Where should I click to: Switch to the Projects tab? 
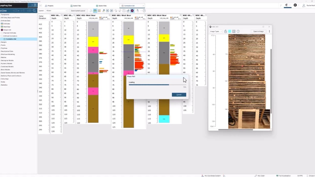[49, 6]
